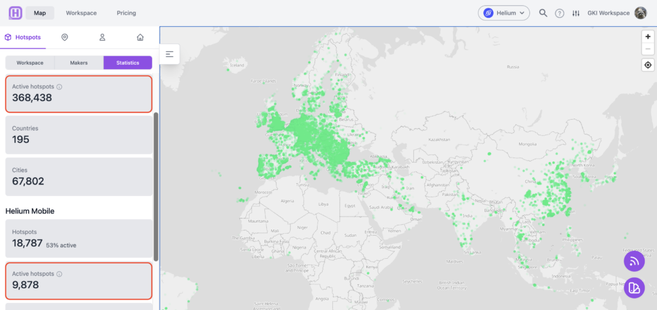This screenshot has width=657, height=310.
Task: Open the help question mark icon
Action: 559,13
